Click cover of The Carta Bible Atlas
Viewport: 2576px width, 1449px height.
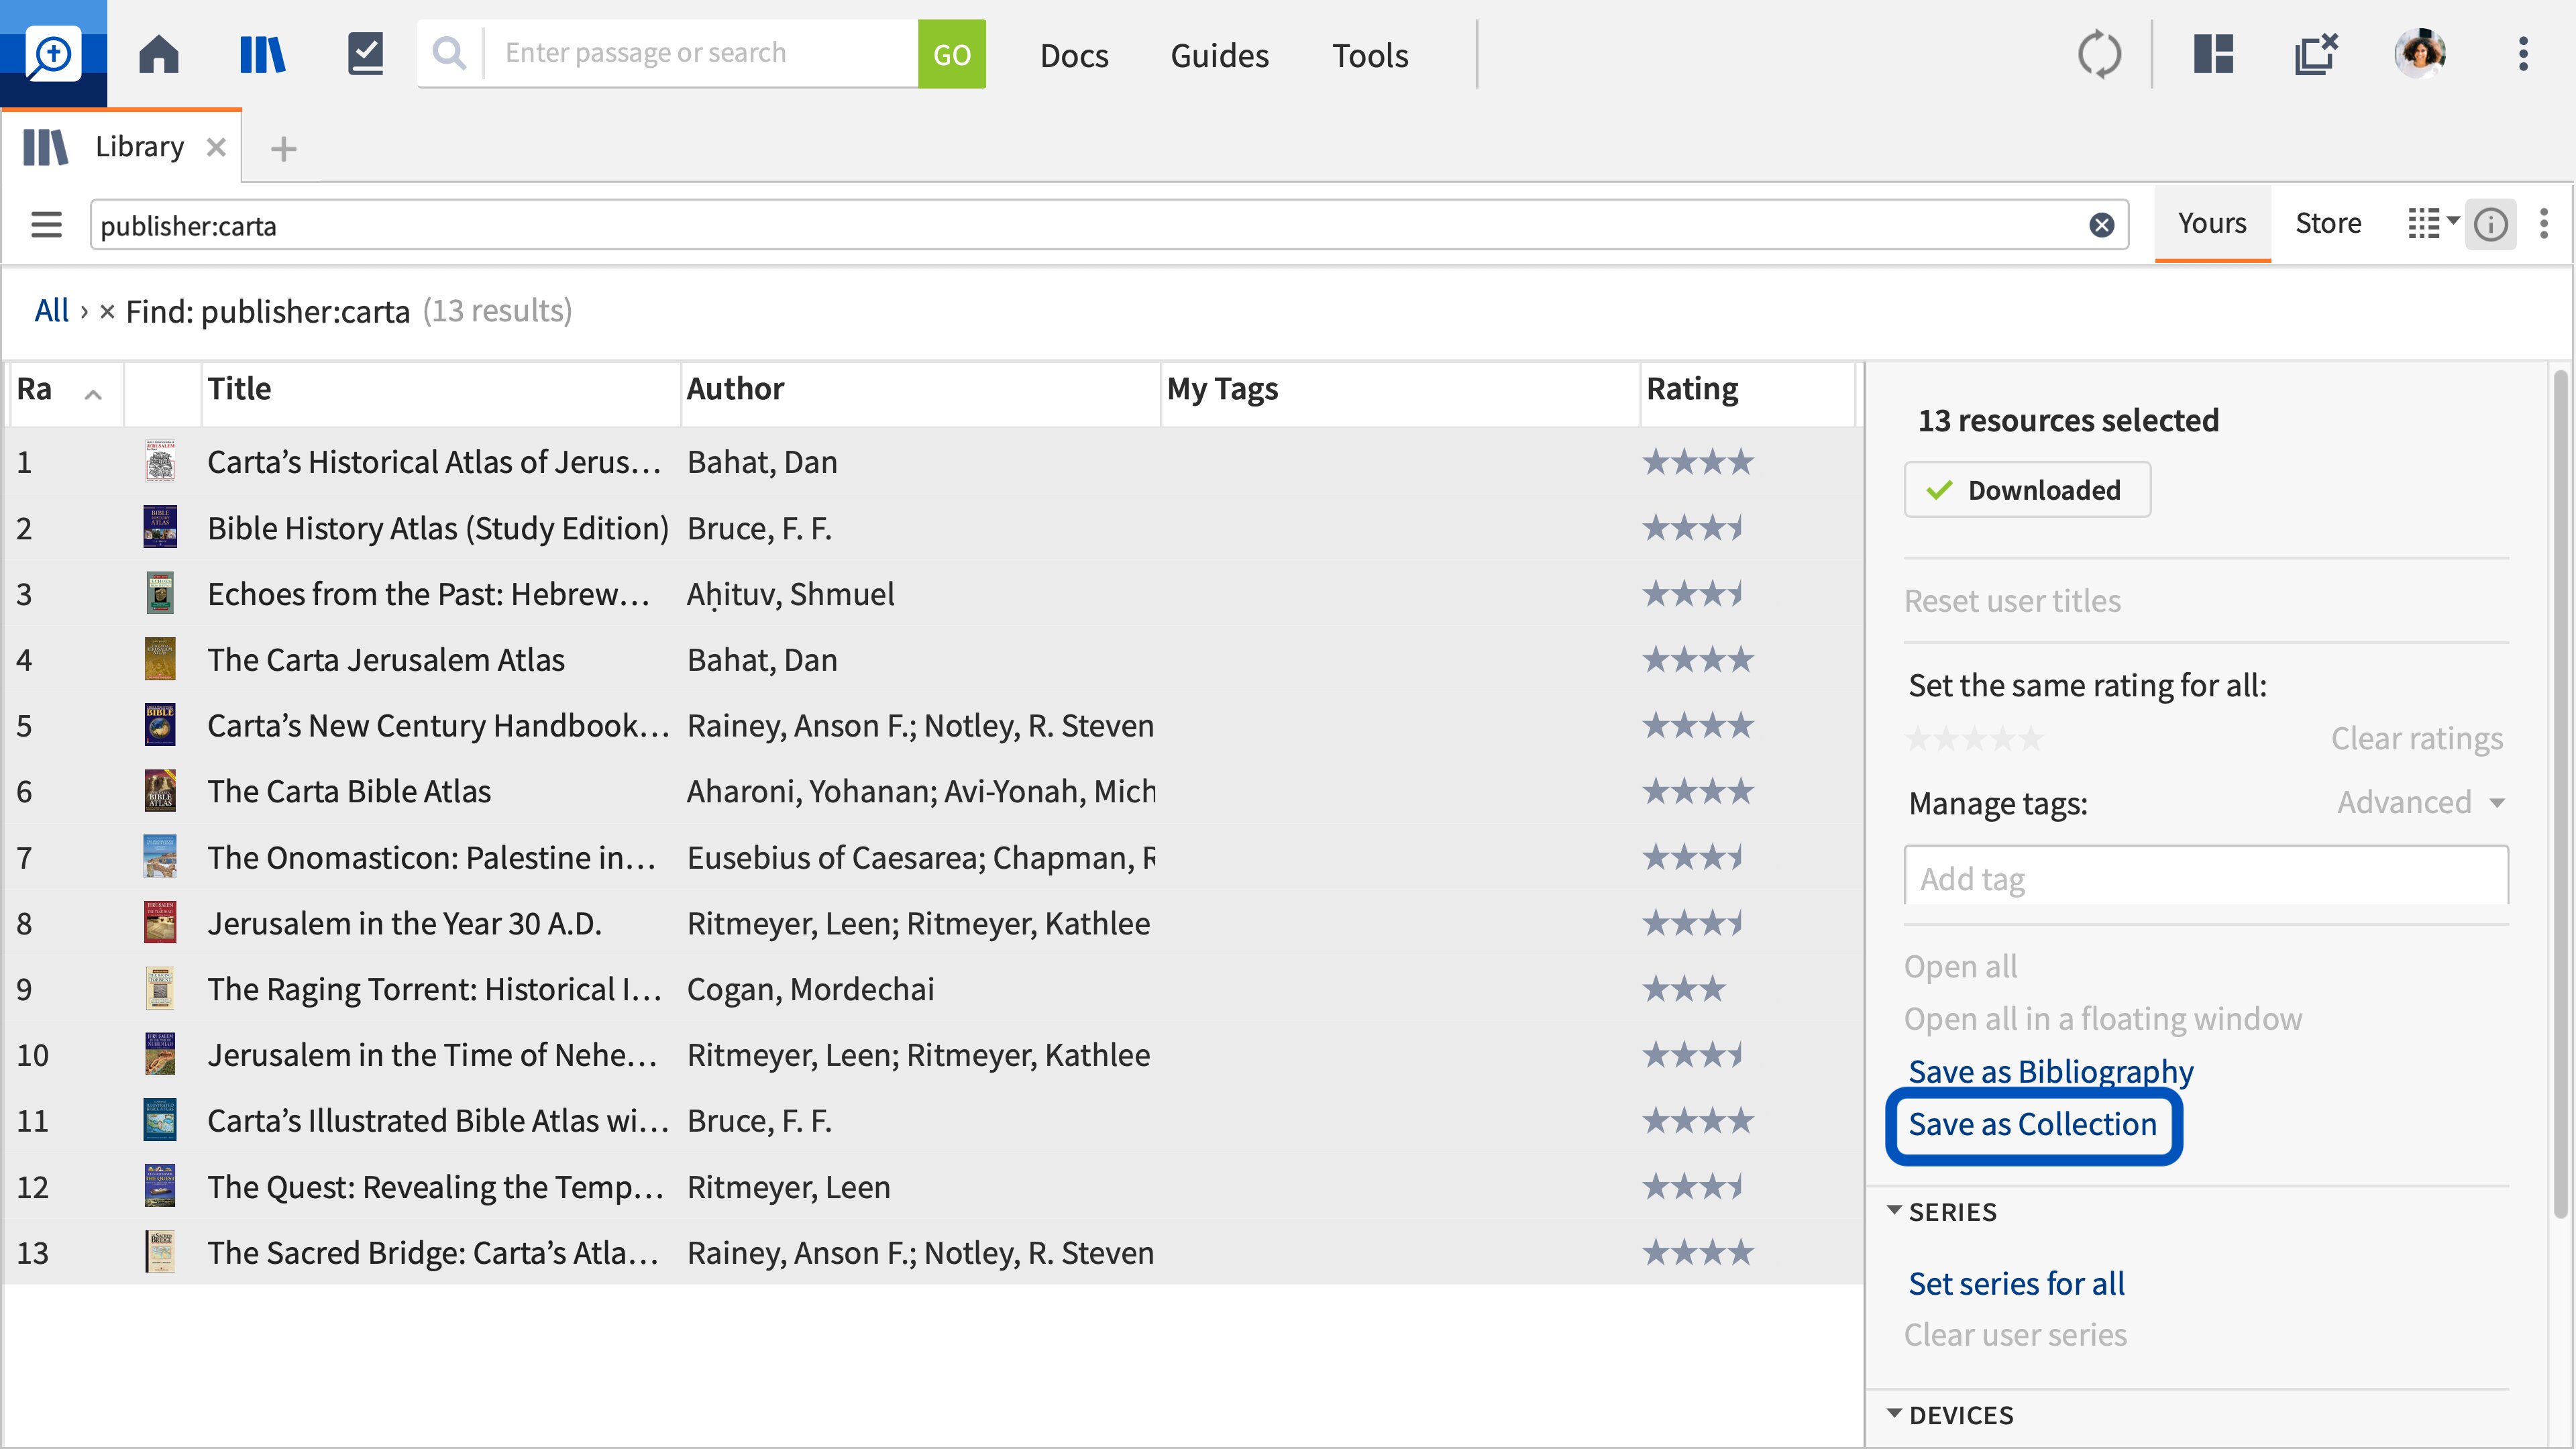coord(160,791)
